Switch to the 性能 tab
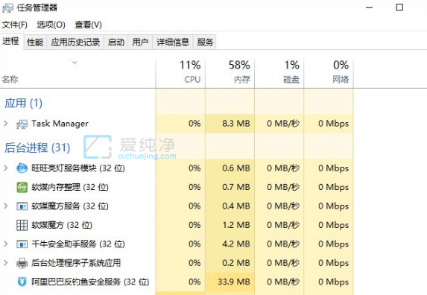Image resolution: width=427 pixels, height=295 pixels. click(35, 42)
